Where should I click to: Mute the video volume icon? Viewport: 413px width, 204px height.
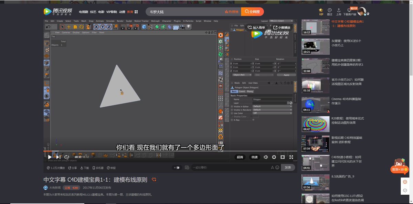pyautogui.click(x=266, y=157)
